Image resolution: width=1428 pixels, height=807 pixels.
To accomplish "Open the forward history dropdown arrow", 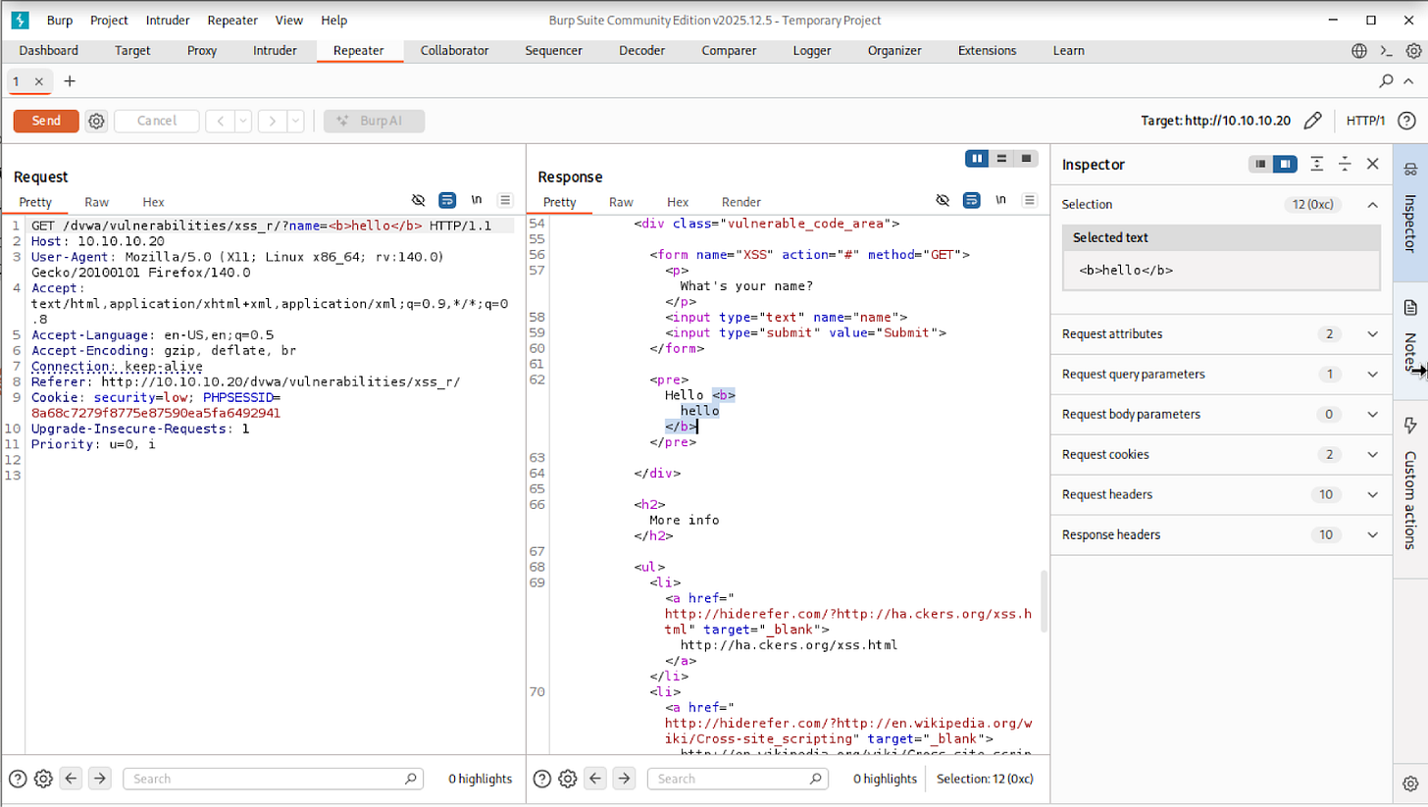I will [x=294, y=121].
